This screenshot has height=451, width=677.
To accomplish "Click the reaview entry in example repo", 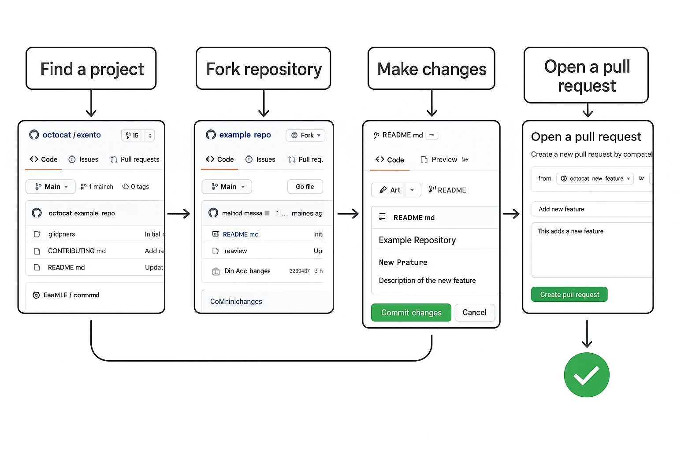I will [236, 251].
